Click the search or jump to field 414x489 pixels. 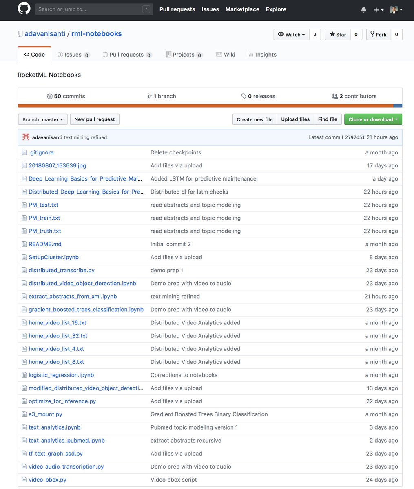(94, 9)
